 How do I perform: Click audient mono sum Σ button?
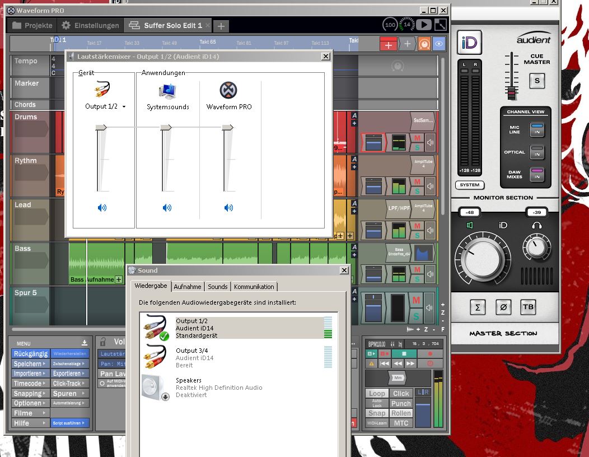(x=478, y=307)
